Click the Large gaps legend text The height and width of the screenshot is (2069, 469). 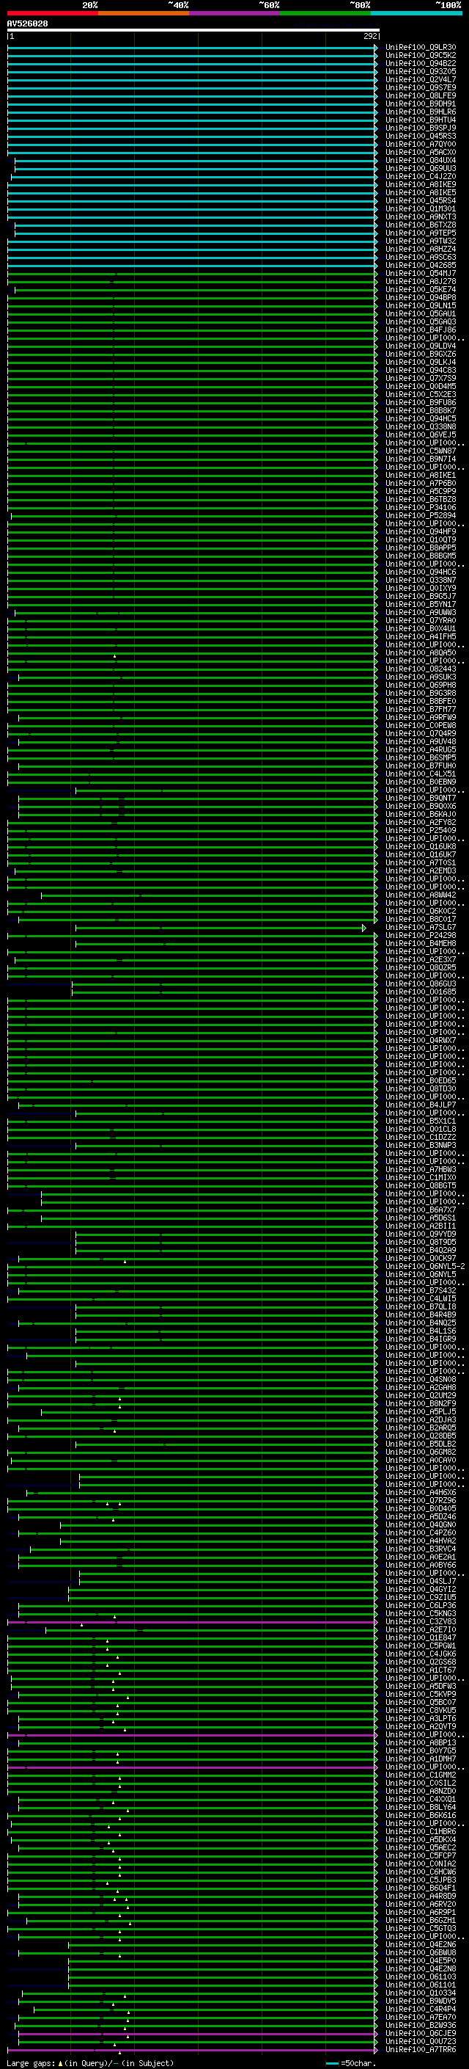click(x=90, y=2062)
